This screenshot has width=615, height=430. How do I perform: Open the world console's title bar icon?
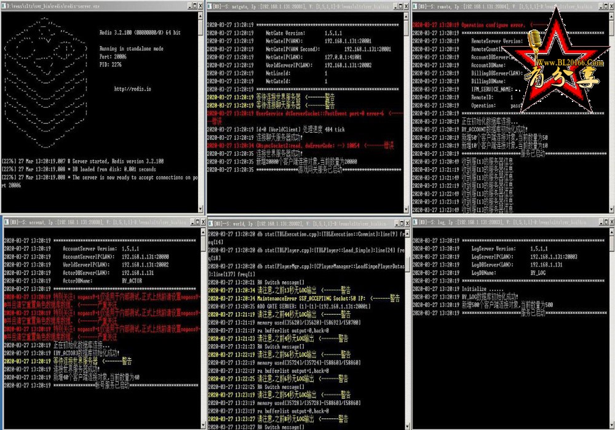click(x=210, y=223)
